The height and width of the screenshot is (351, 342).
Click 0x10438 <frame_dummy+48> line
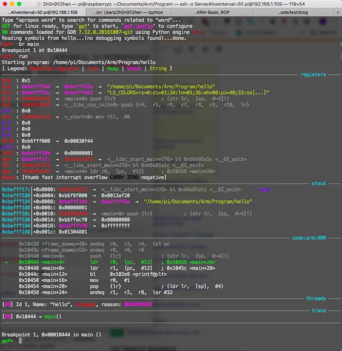click(94, 244)
